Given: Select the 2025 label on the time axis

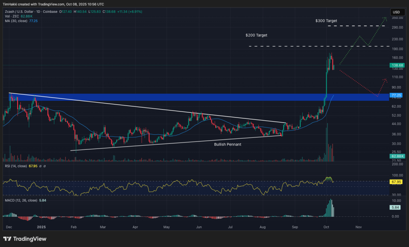Looking at the screenshot, I should coord(41,227).
